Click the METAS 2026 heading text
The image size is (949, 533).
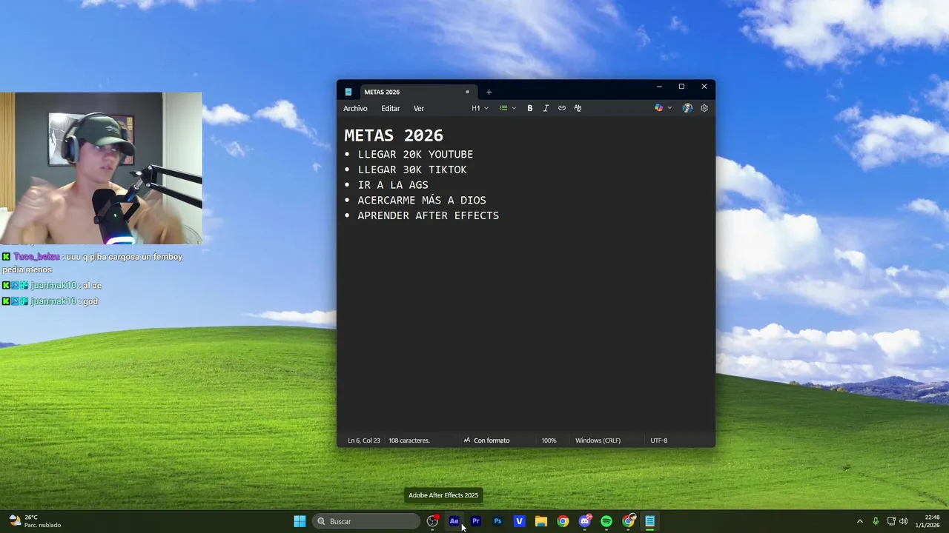pyautogui.click(x=394, y=135)
